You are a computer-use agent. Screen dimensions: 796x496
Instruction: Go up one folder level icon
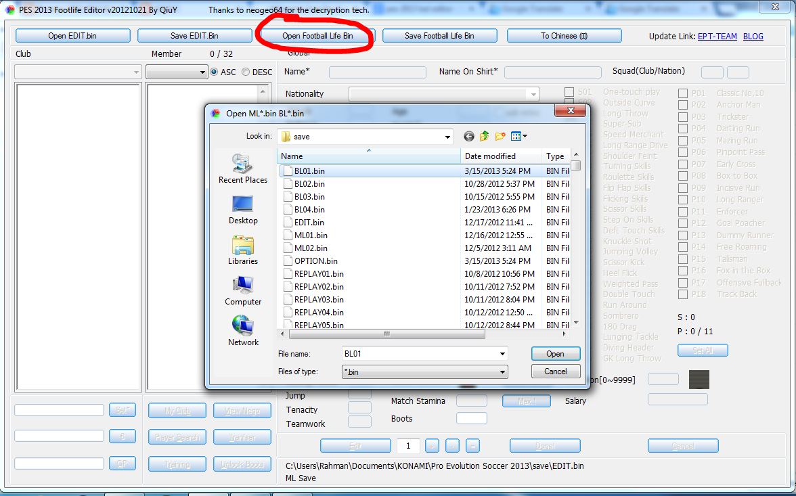tap(485, 136)
